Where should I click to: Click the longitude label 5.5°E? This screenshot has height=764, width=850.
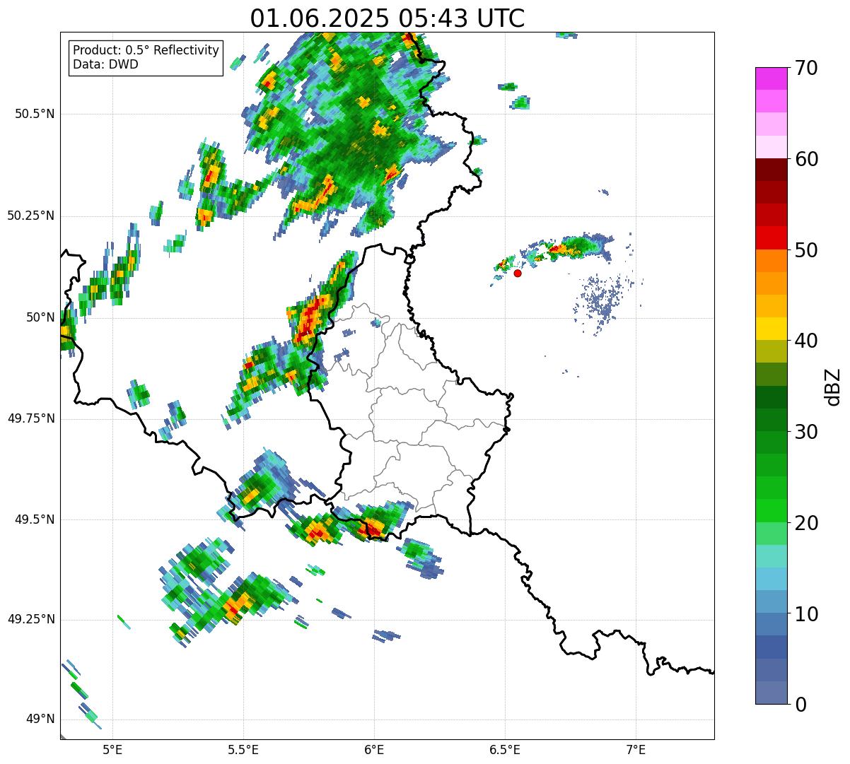[x=243, y=749]
